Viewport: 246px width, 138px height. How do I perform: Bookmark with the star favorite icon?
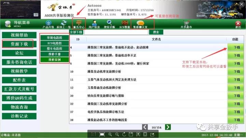coord(138,134)
